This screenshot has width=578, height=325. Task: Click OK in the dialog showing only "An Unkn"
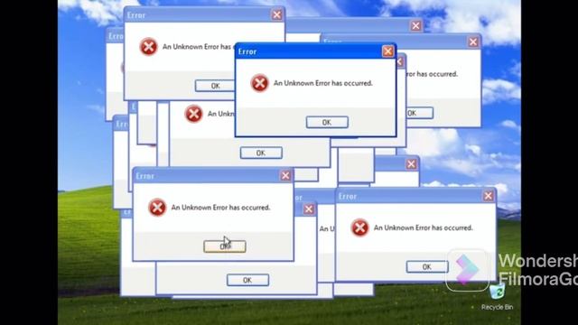261,153
